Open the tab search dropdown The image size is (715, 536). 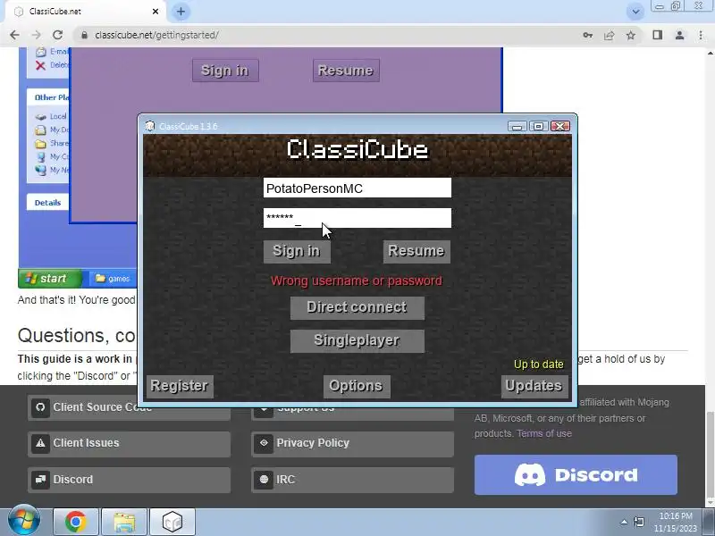[x=635, y=12]
